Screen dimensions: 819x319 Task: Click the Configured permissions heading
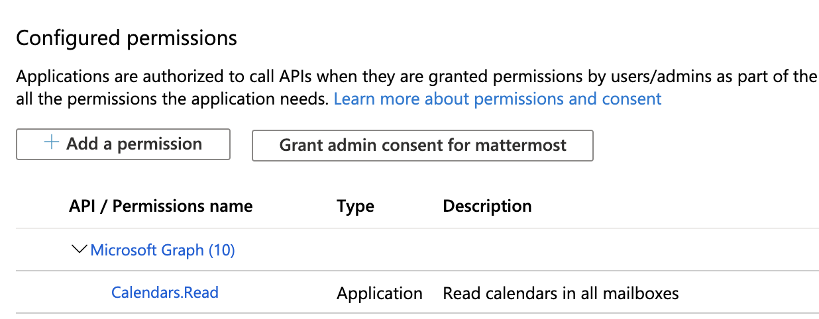[x=126, y=38]
